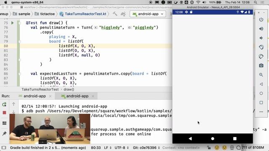Click emulator sidebar home circle

261,93
